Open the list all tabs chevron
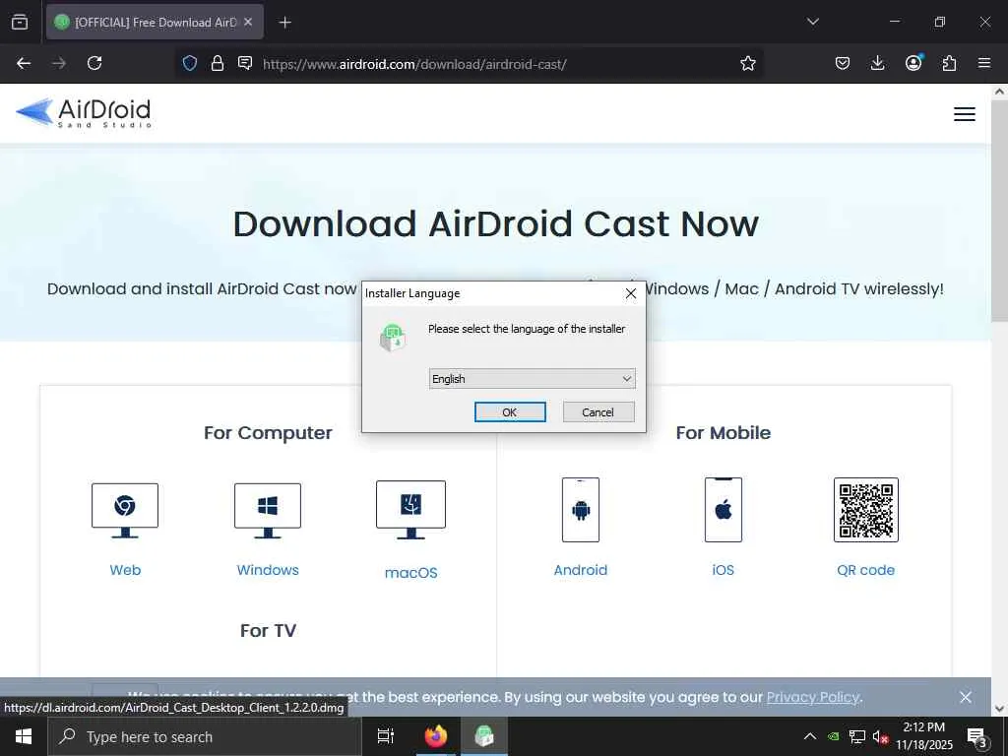This screenshot has height=756, width=1008. (813, 22)
